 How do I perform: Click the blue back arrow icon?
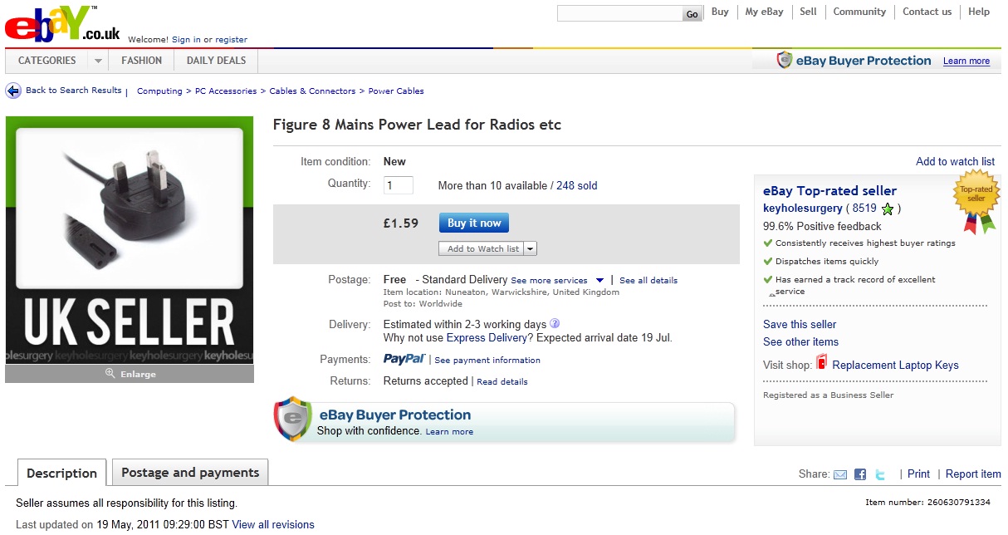[13, 91]
